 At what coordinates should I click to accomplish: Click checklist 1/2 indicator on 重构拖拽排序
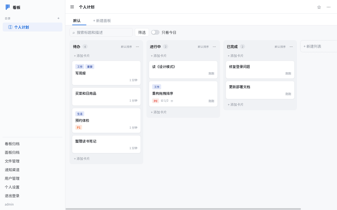point(165,100)
